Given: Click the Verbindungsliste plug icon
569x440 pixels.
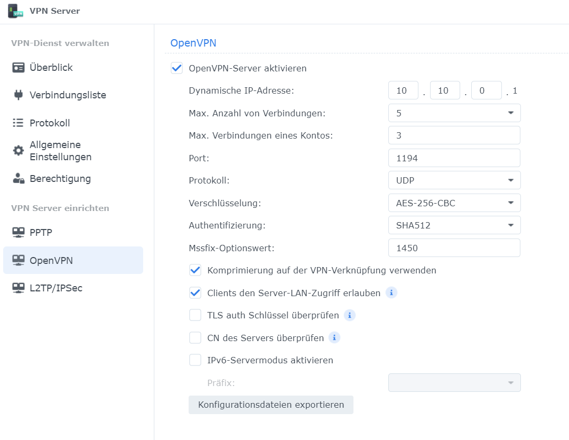Looking at the screenshot, I should [18, 95].
